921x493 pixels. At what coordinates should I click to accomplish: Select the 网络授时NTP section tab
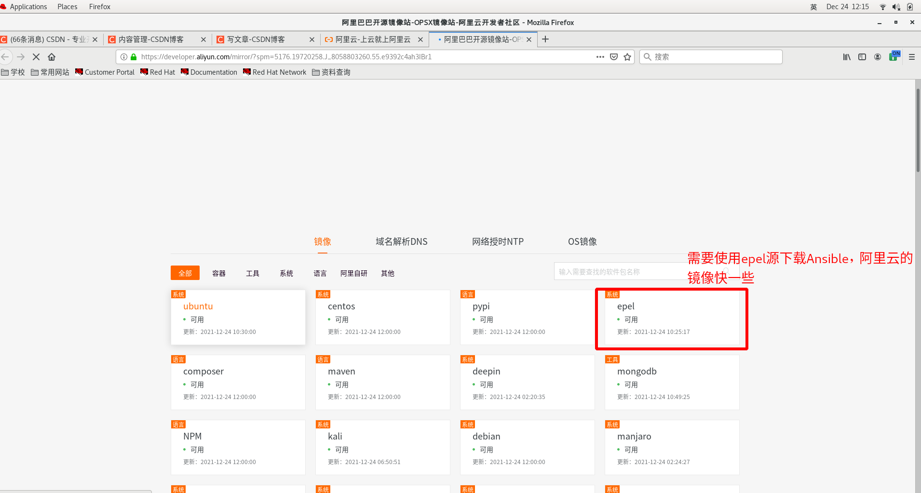click(x=498, y=241)
